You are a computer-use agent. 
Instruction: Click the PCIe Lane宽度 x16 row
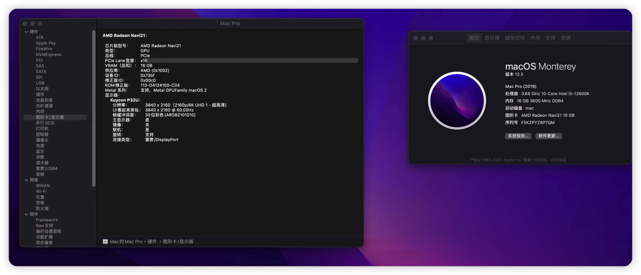point(230,60)
